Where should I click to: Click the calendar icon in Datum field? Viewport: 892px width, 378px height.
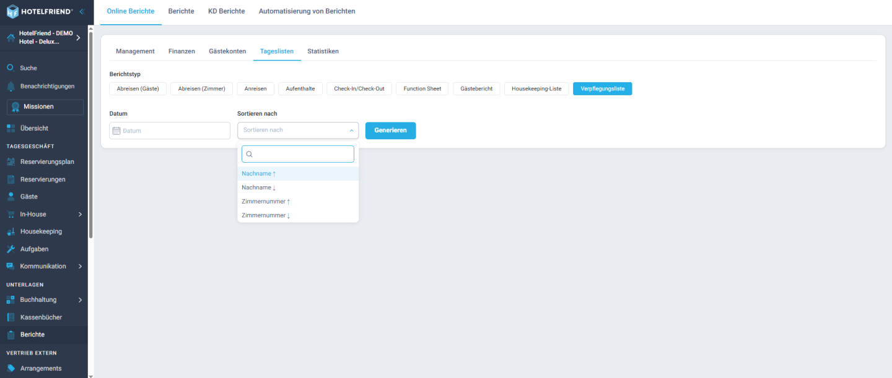click(x=116, y=131)
